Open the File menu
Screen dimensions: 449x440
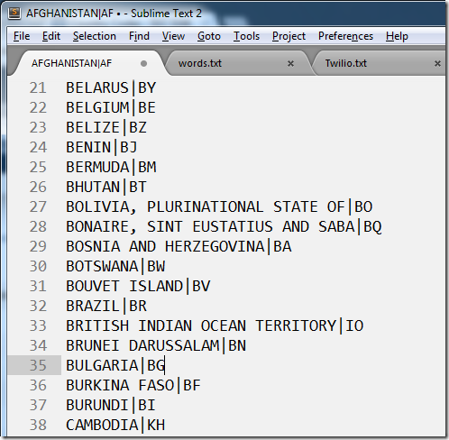pyautogui.click(x=22, y=36)
